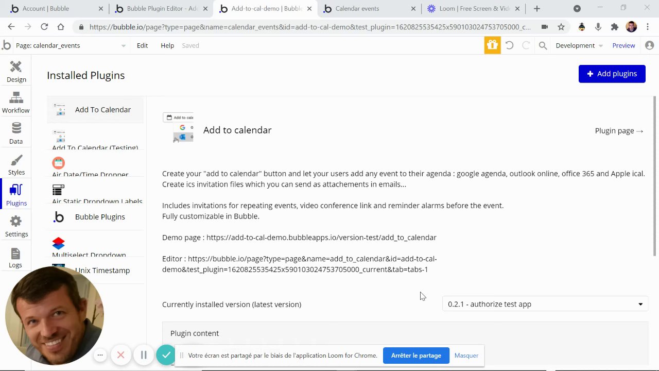Open the Help menu

coord(167,45)
